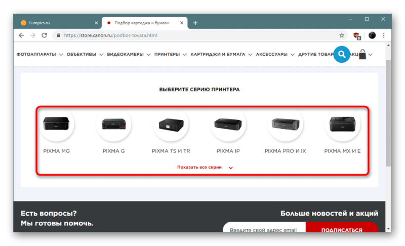The width and height of the screenshot is (405, 246).
Task: Maximize the browser window
Action: tap(367, 19)
